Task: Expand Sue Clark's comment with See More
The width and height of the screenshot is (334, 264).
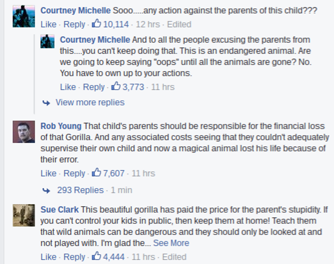Action: [171, 243]
